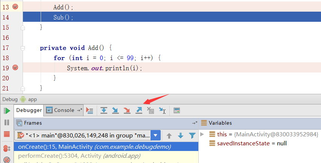Click the 'Debug' tool window label
The width and height of the screenshot is (321, 163).
(10, 99)
